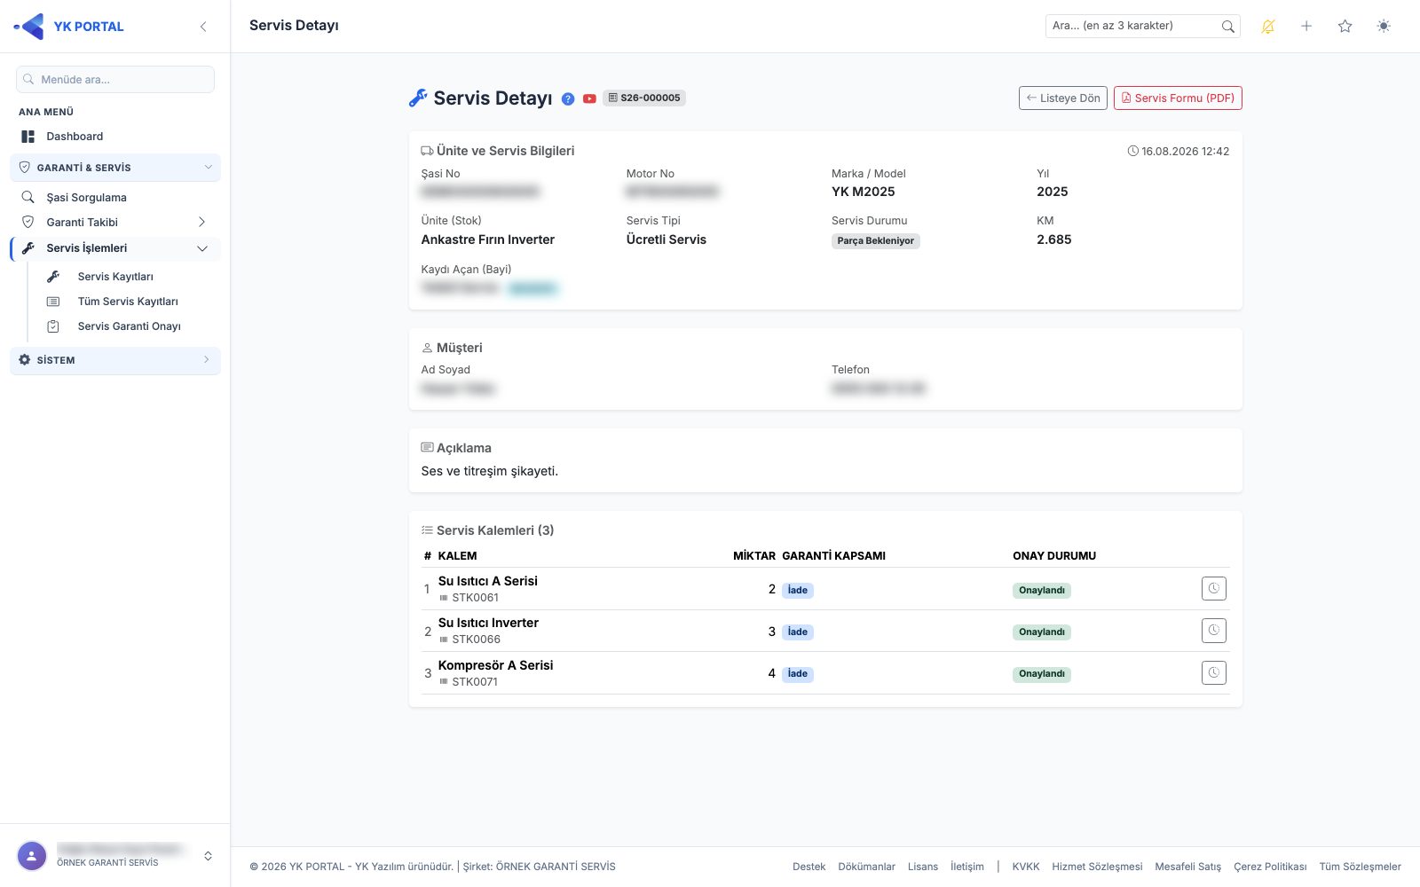Focus the Menüde ara sidebar search field

pyautogui.click(x=115, y=79)
